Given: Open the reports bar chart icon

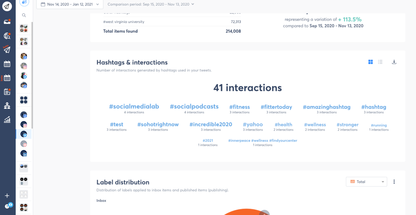Looking at the screenshot, I should click(7, 119).
